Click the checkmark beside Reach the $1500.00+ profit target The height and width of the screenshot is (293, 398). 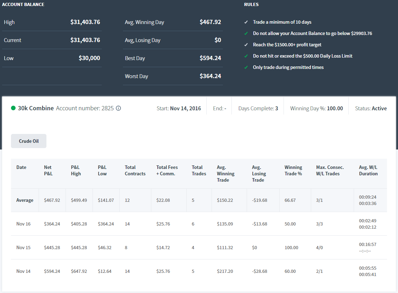pyautogui.click(x=246, y=45)
